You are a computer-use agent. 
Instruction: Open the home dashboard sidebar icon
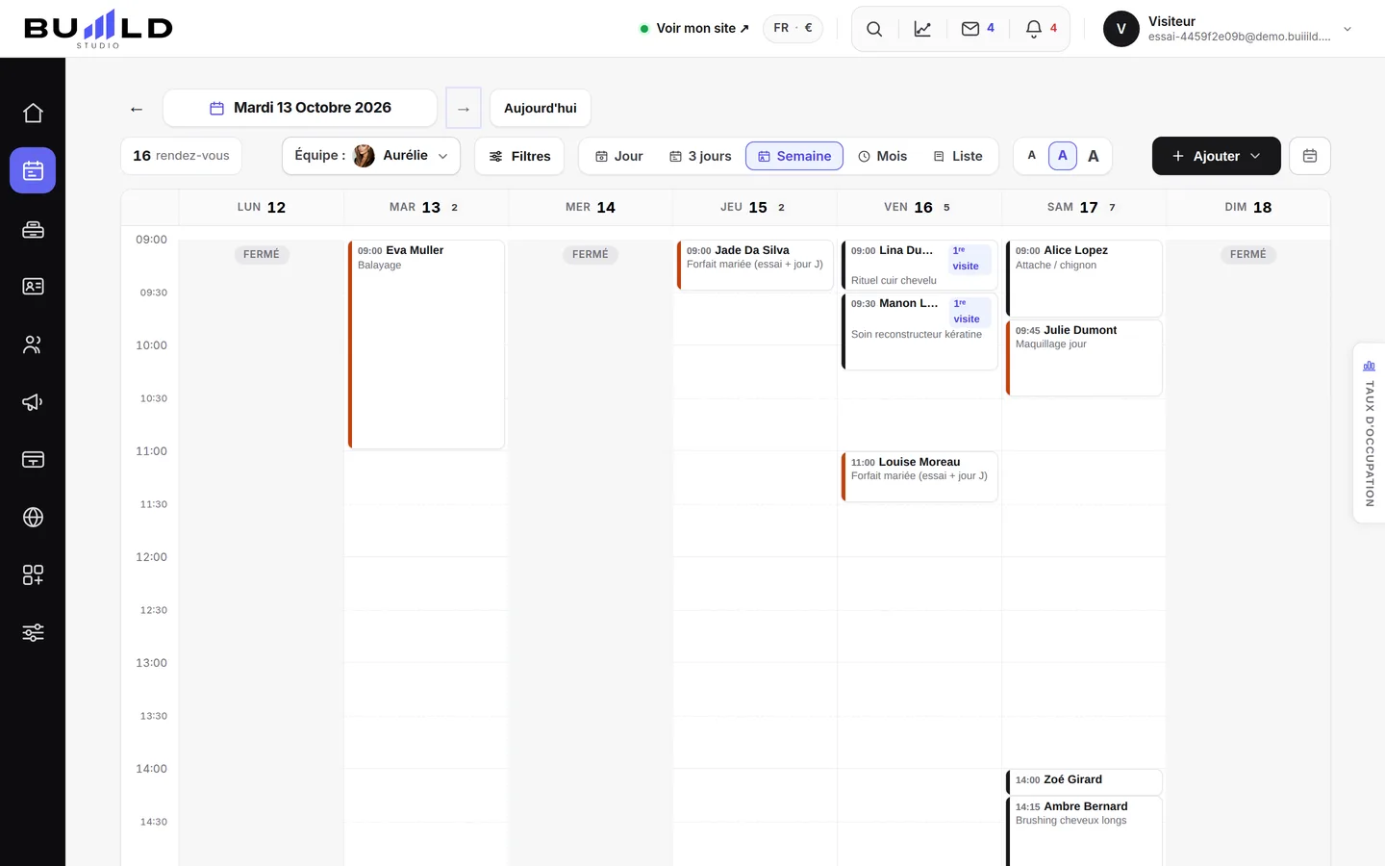pyautogui.click(x=33, y=113)
